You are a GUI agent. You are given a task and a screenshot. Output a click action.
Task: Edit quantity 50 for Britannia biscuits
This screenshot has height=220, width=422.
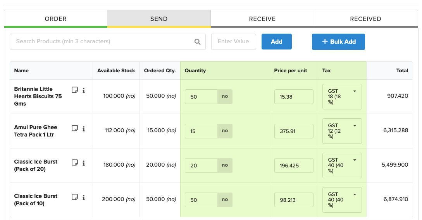click(201, 97)
